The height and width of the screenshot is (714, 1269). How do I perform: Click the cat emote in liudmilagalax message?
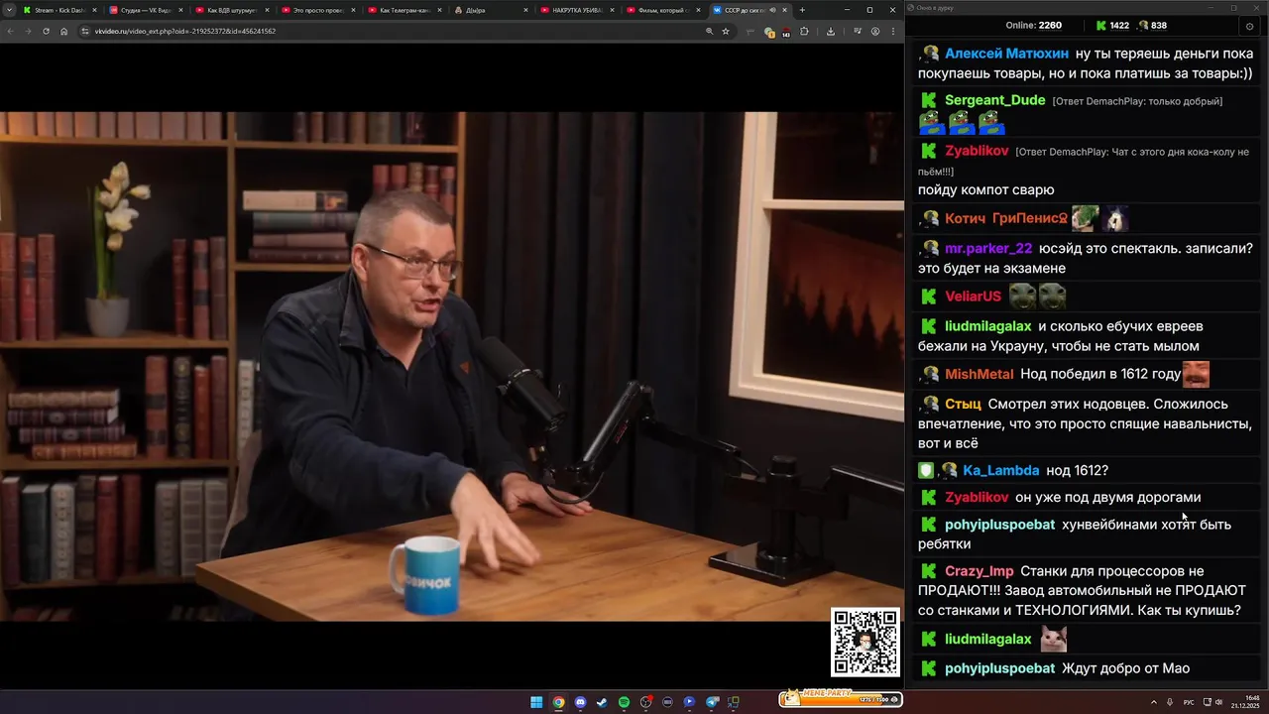click(1053, 639)
